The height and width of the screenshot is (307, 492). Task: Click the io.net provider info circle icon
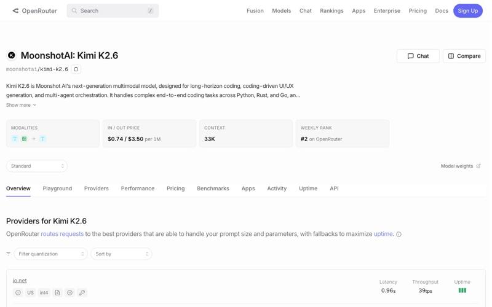tap(18, 293)
